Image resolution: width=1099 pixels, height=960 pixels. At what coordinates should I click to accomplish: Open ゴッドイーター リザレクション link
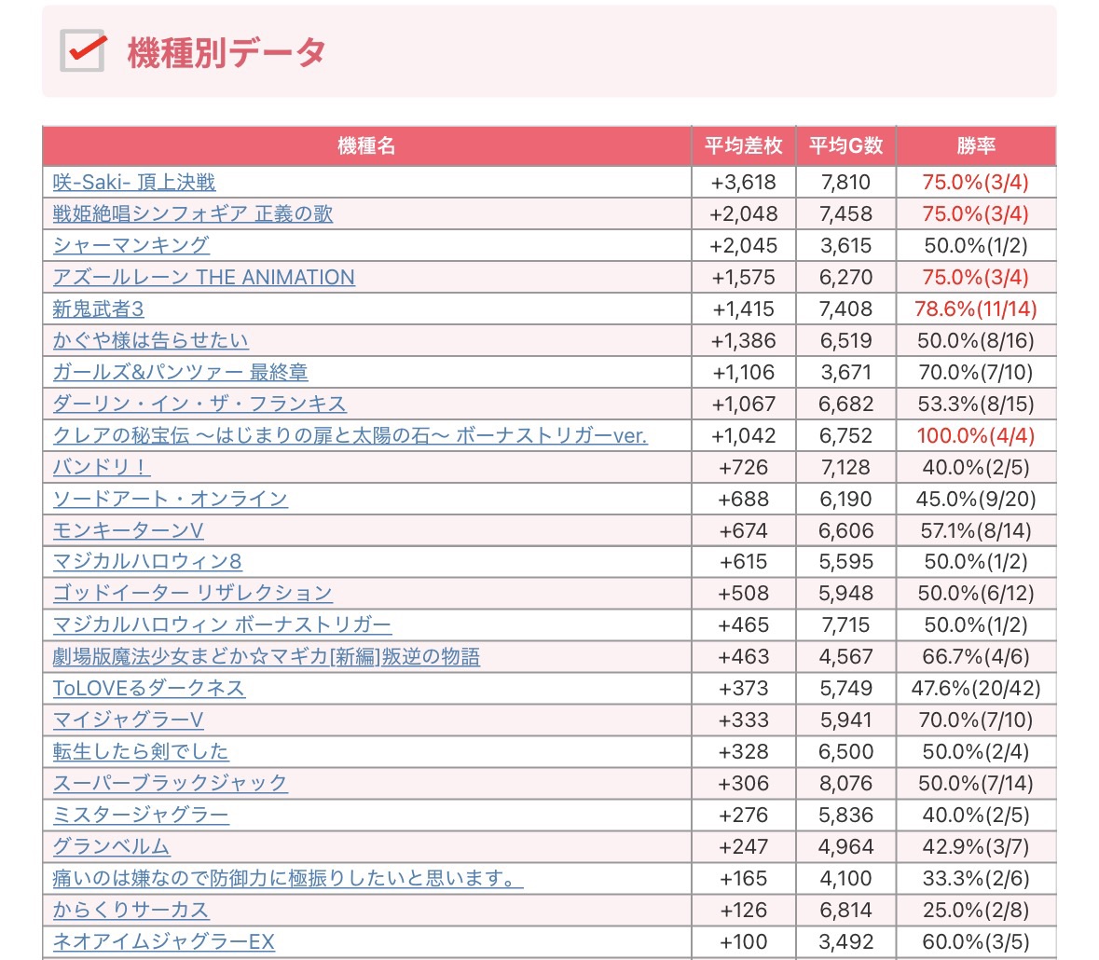pos(193,593)
